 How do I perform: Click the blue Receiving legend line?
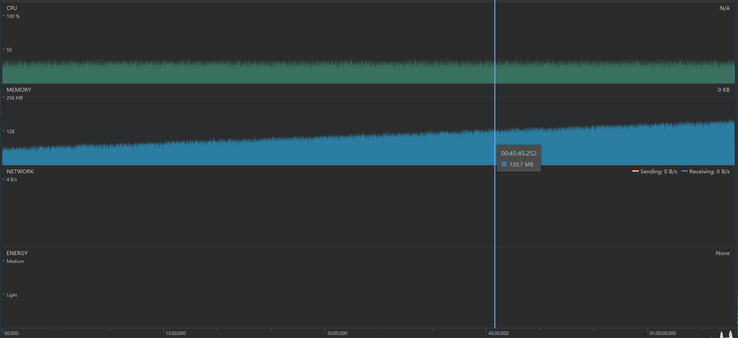click(x=684, y=171)
